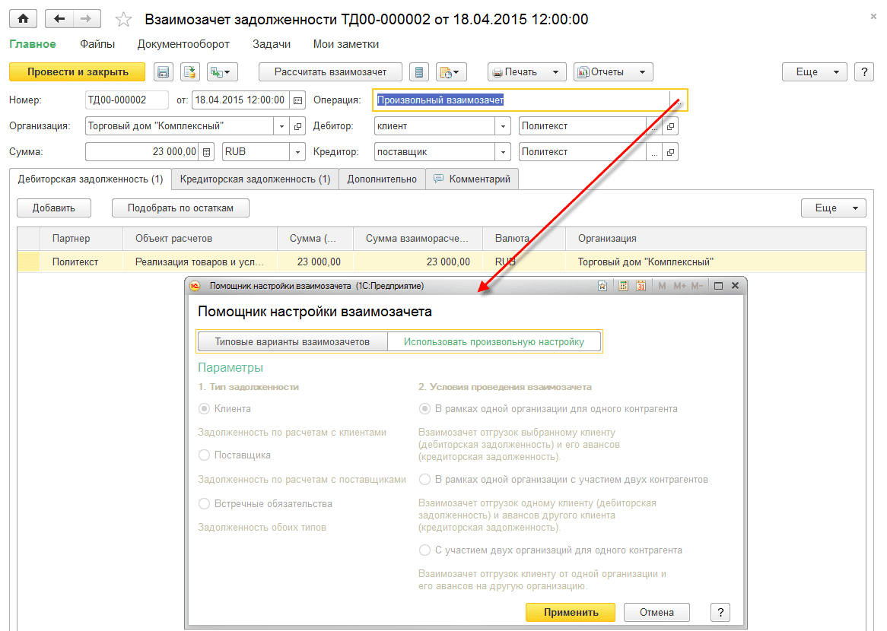Click the Объект расчетов column header
887x631 pixels.
tap(199, 239)
